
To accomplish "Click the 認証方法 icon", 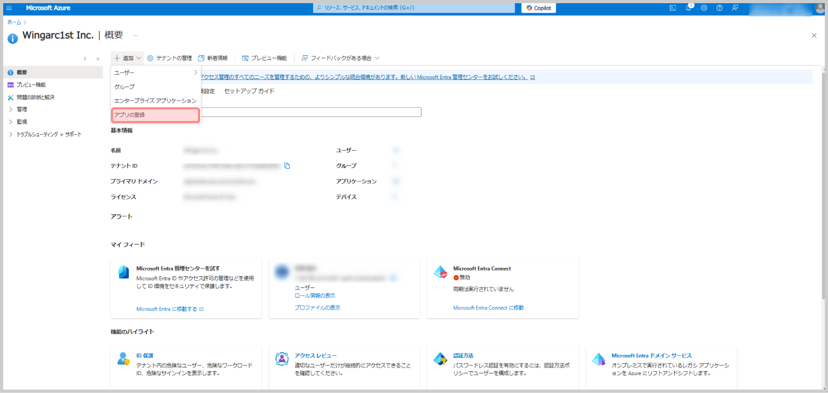I will pos(441,359).
